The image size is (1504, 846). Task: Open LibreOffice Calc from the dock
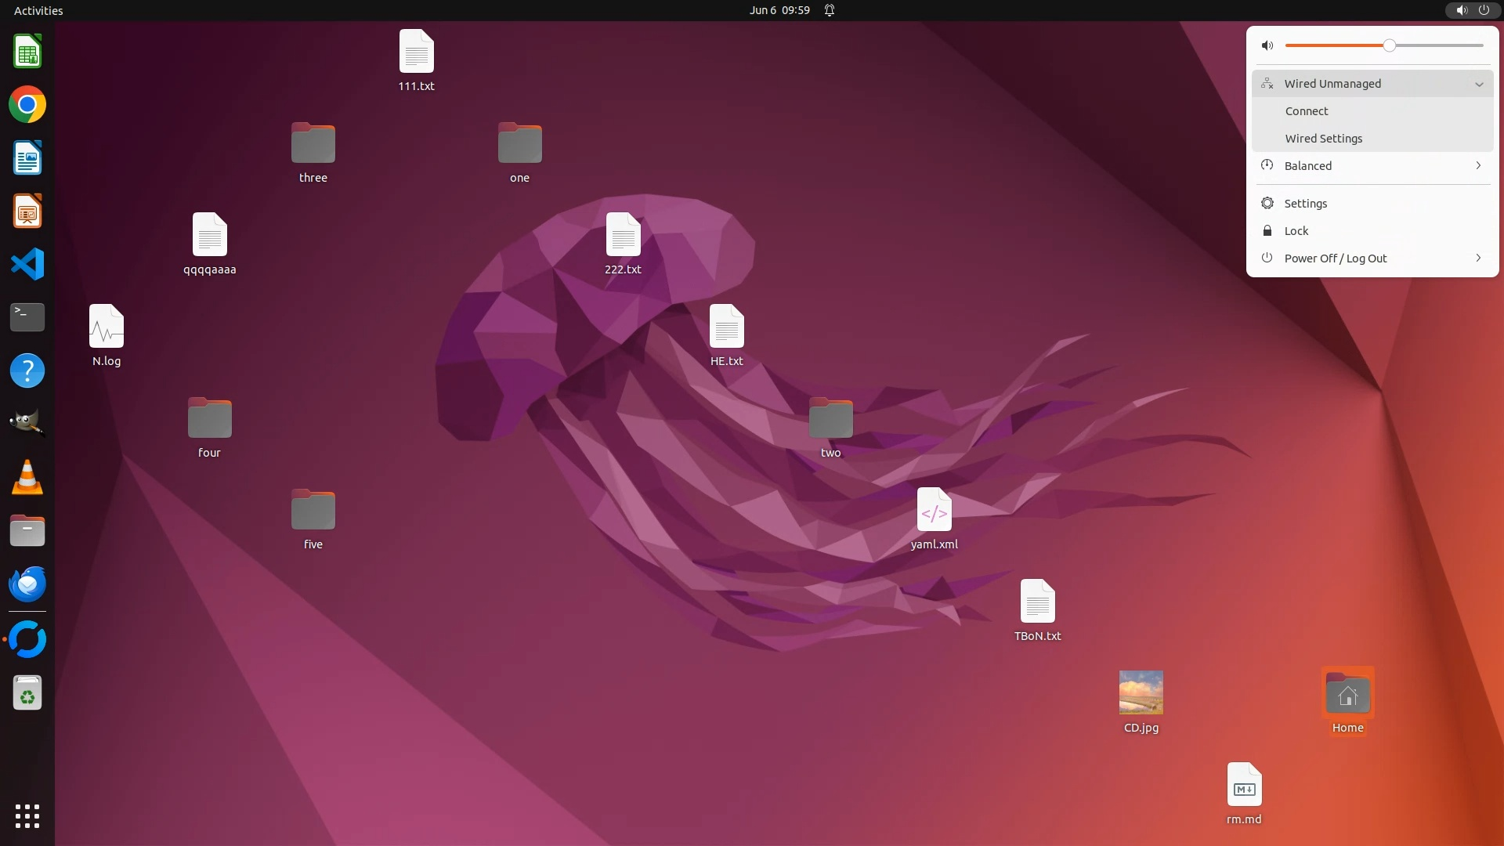(27, 52)
